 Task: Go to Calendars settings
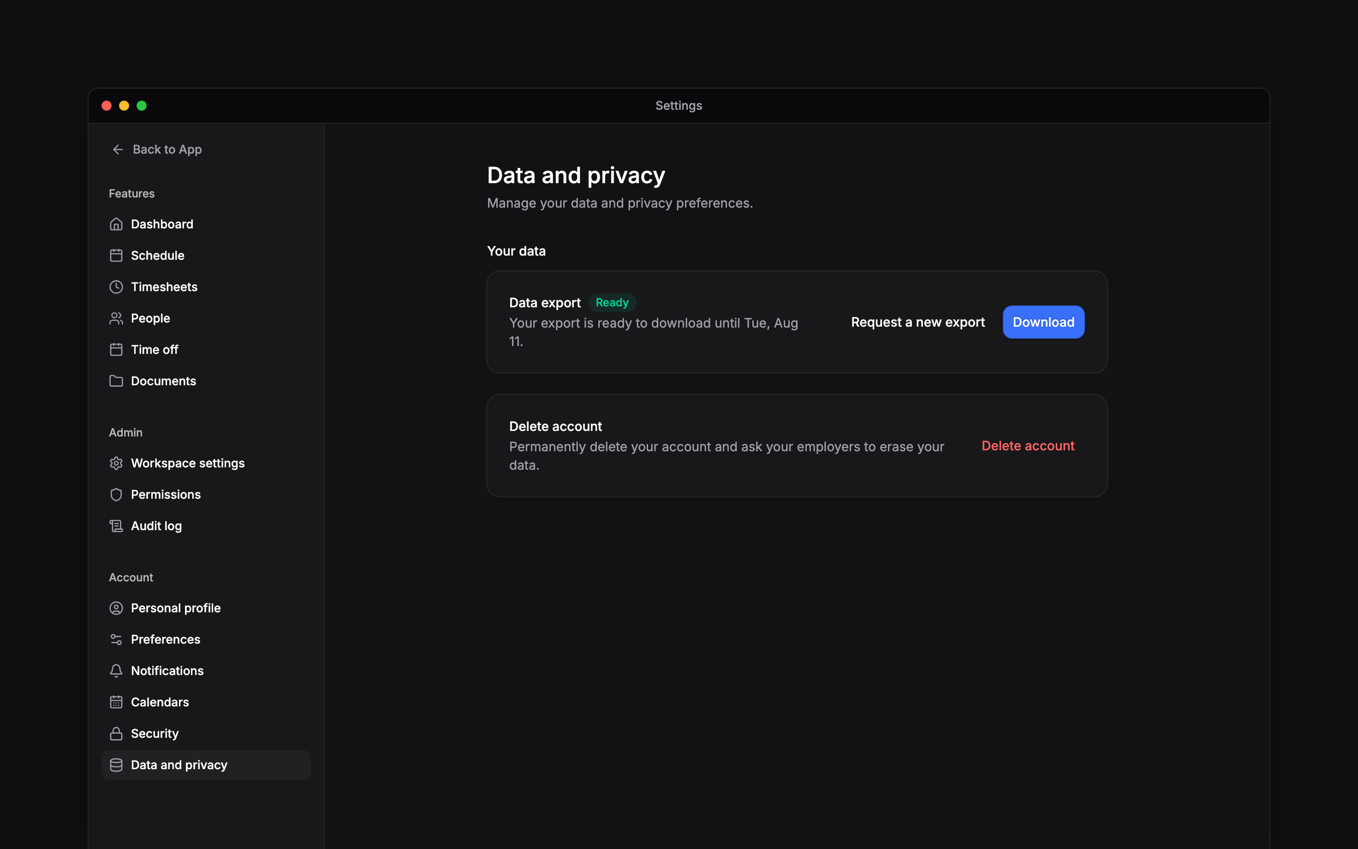tap(206, 702)
